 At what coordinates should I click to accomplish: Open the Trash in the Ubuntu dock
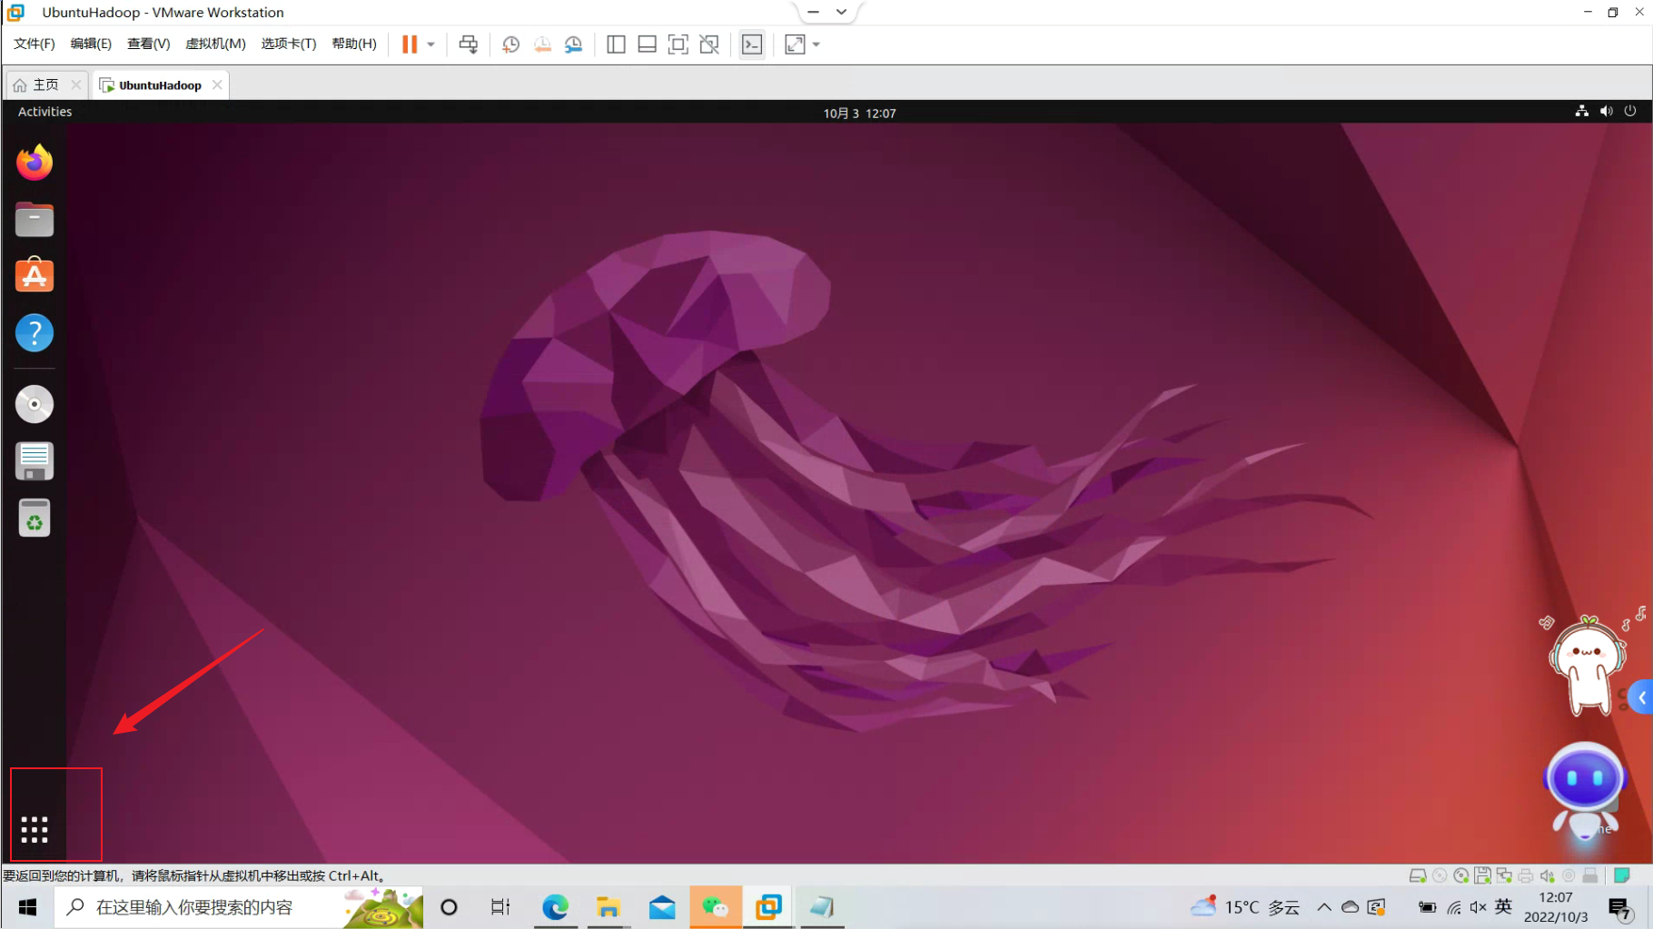click(x=35, y=519)
